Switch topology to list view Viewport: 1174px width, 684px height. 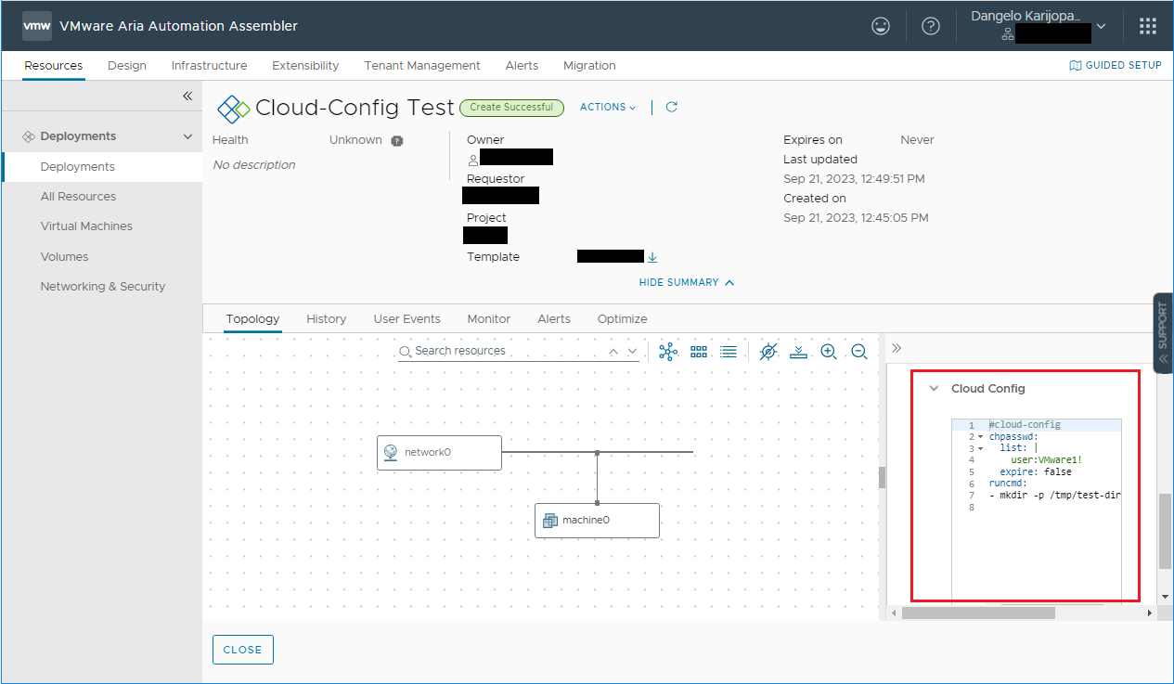click(729, 351)
